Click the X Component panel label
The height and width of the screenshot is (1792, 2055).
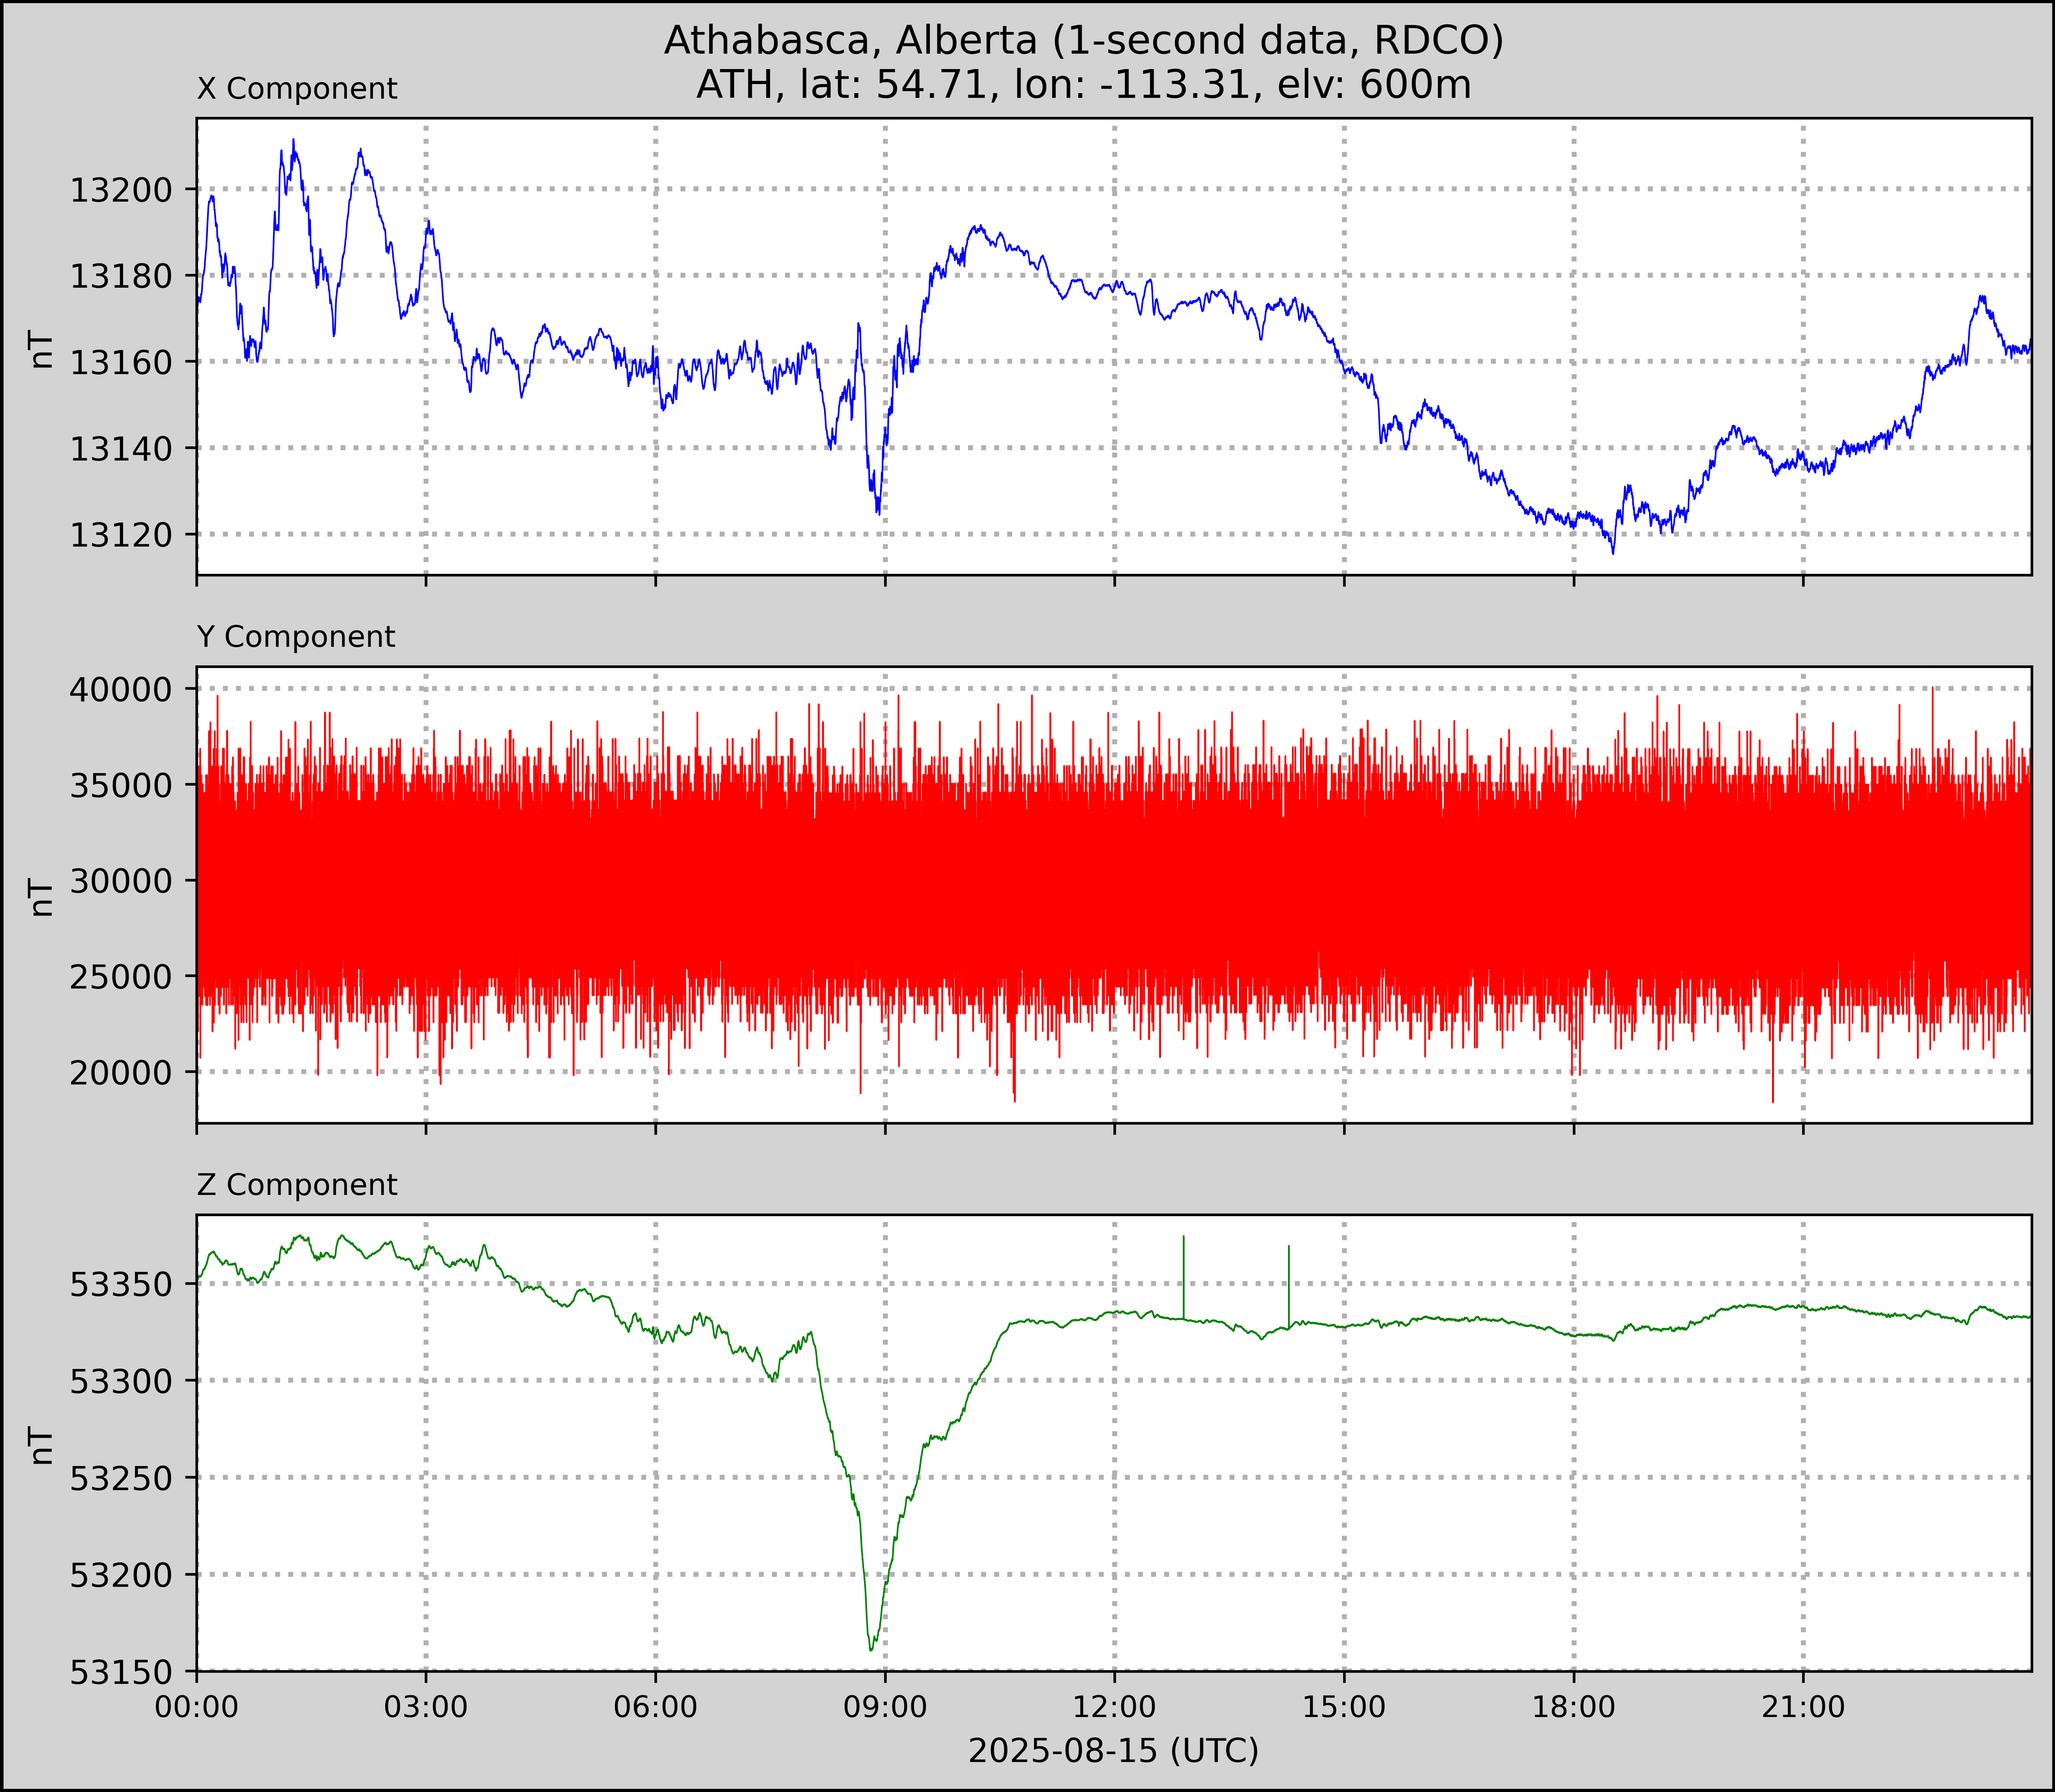pos(297,89)
